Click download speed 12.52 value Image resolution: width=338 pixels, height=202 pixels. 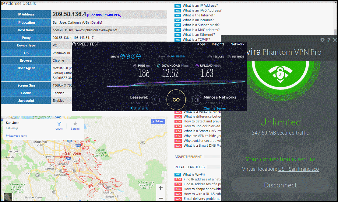click(x=170, y=73)
